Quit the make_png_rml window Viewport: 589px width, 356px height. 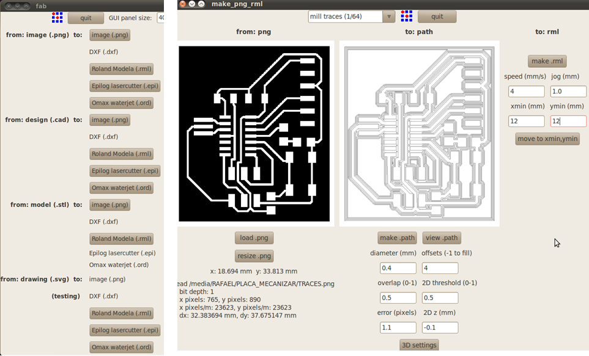pos(437,16)
